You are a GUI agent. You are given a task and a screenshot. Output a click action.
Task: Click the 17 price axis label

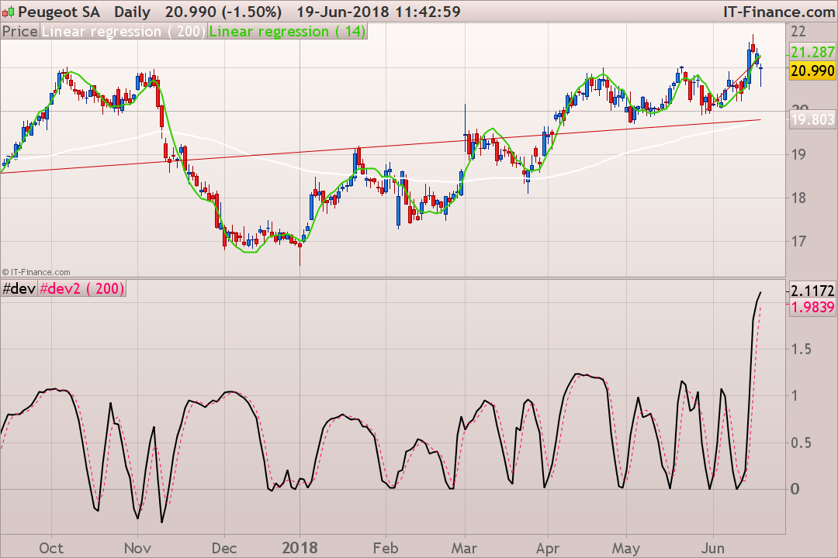[798, 241]
